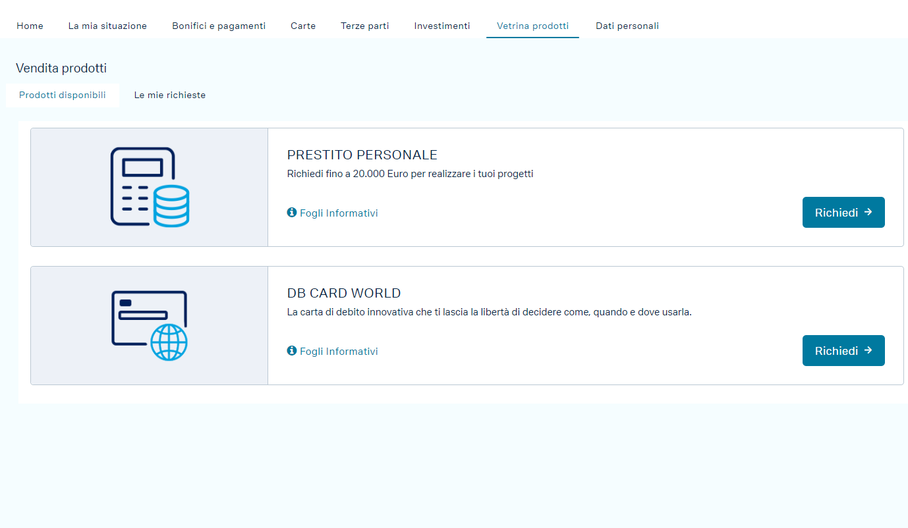The width and height of the screenshot is (908, 528).
Task: Click the DB Card World card and globe icon
Action: click(150, 325)
